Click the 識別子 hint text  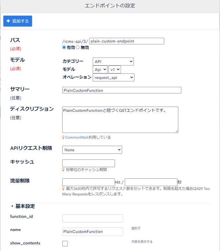pyautogui.click(x=136, y=228)
